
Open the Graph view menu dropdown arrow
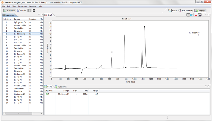[203, 15]
